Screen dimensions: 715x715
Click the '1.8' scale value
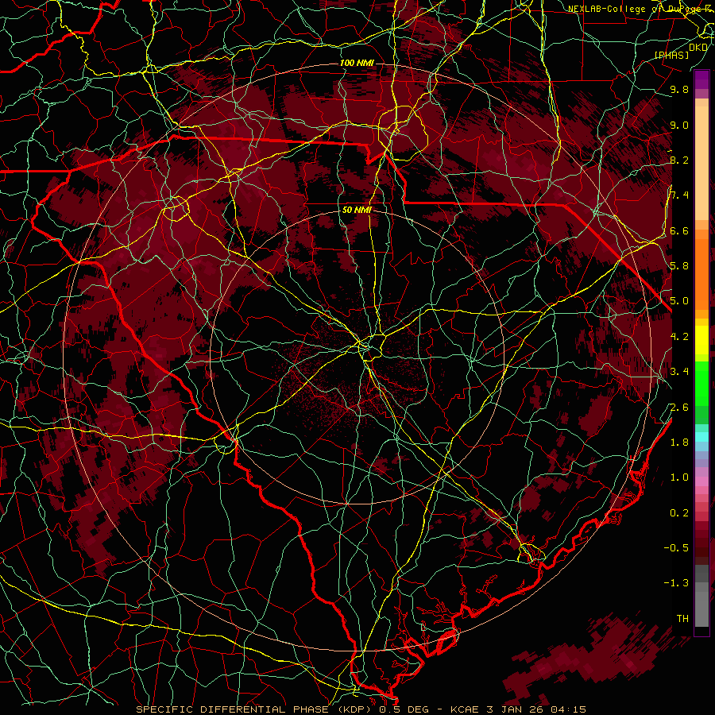679,442
